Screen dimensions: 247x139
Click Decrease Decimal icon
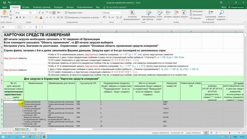[121, 17]
